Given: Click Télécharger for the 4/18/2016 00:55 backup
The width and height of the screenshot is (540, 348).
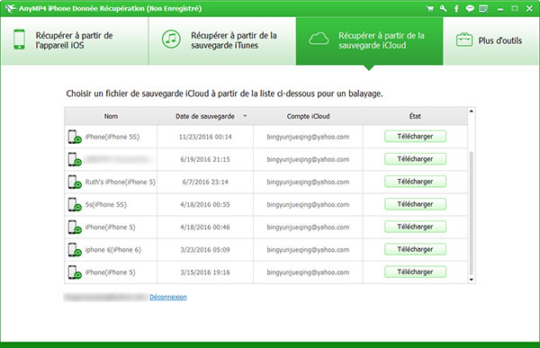Looking at the screenshot, I should point(415,204).
